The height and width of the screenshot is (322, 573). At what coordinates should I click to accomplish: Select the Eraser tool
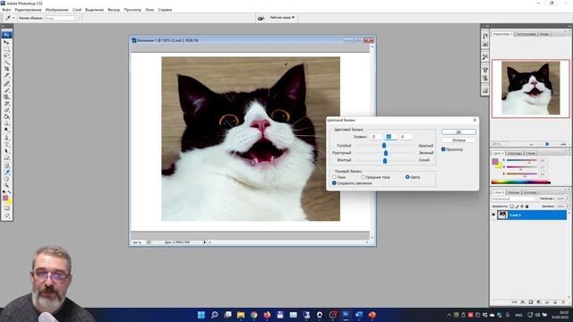pyautogui.click(x=6, y=110)
